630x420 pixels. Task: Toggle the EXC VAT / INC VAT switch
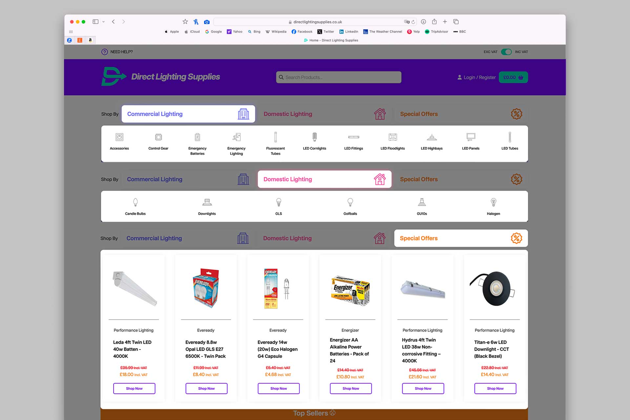[506, 52]
